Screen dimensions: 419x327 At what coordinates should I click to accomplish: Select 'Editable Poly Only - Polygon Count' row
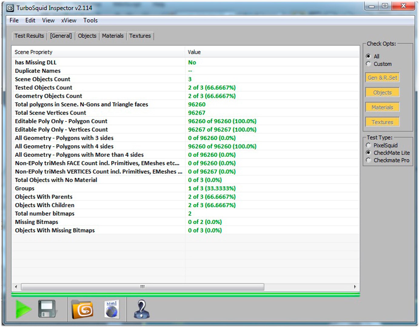coord(186,121)
